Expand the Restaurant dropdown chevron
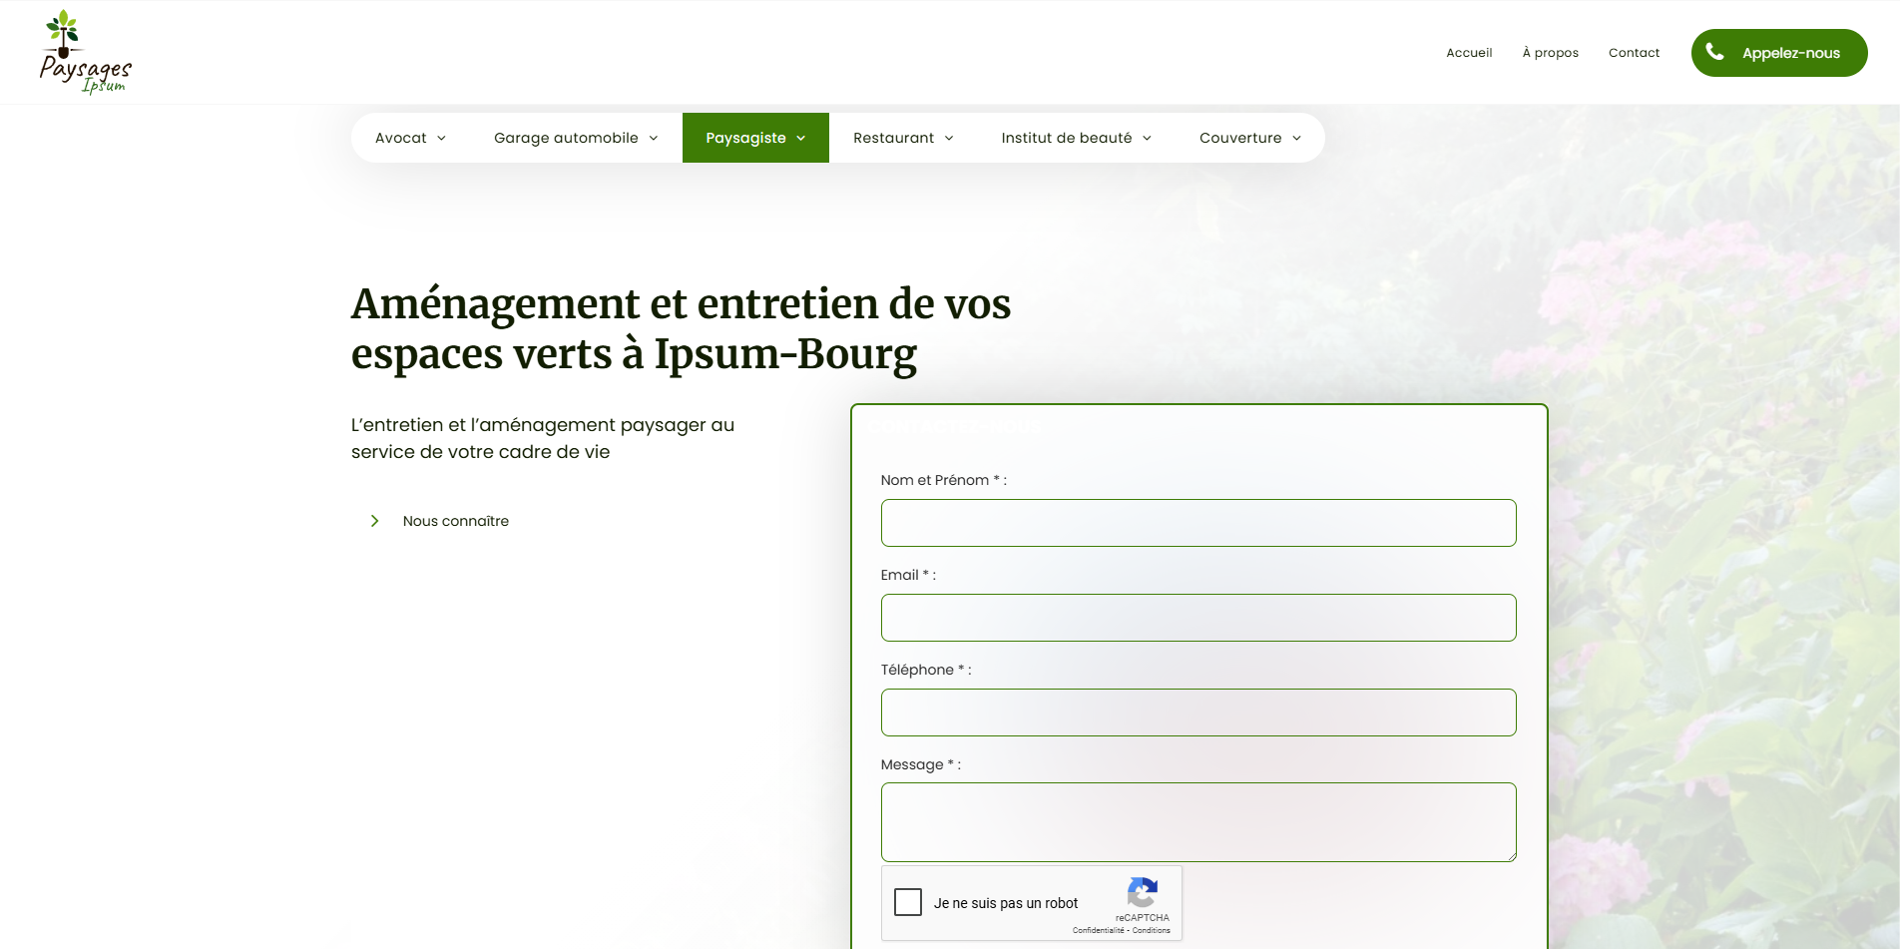Image resolution: width=1900 pixels, height=949 pixels. [x=948, y=138]
